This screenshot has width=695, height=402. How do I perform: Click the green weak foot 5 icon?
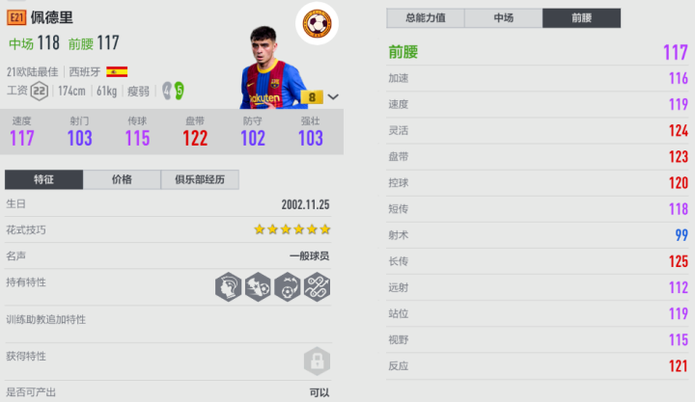coord(180,91)
